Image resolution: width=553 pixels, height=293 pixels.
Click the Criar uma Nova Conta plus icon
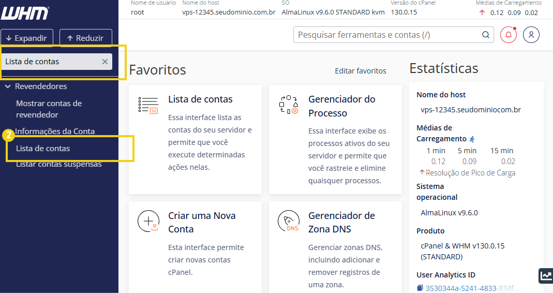click(x=148, y=222)
